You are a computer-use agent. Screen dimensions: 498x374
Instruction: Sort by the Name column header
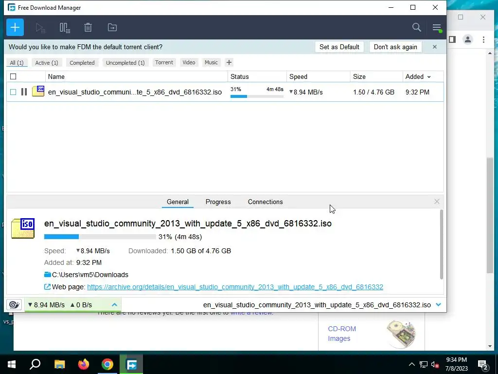[137, 76]
